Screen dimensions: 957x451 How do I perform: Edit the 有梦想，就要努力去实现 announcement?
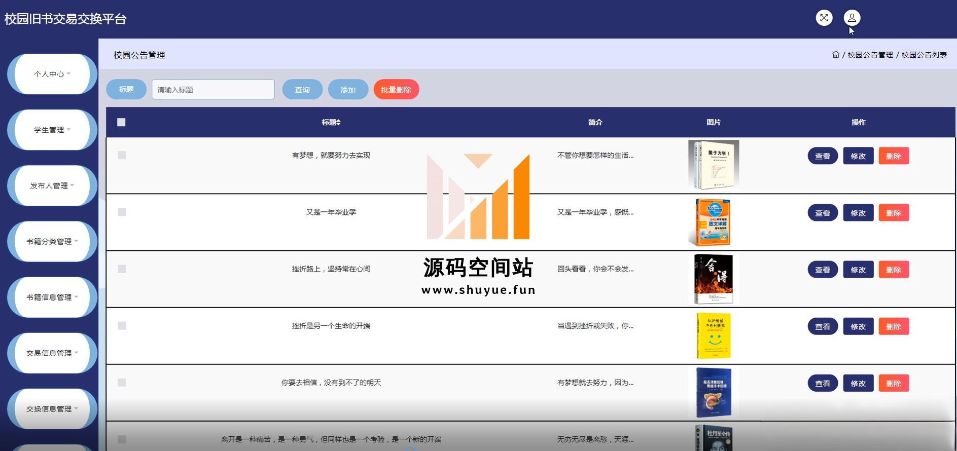click(858, 156)
